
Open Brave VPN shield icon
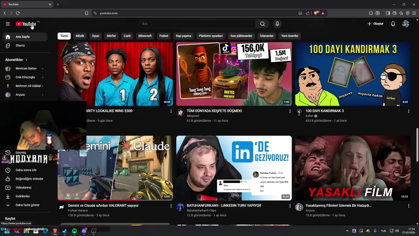(x=408, y=13)
